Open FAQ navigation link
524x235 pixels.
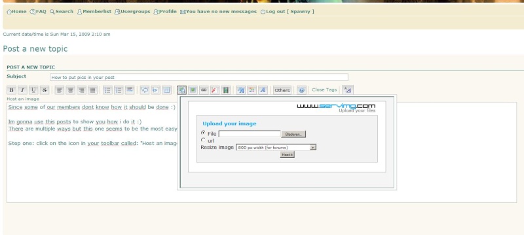tap(38, 11)
